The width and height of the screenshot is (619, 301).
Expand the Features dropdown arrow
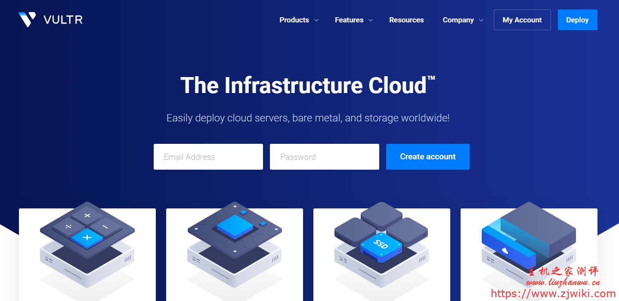(371, 20)
